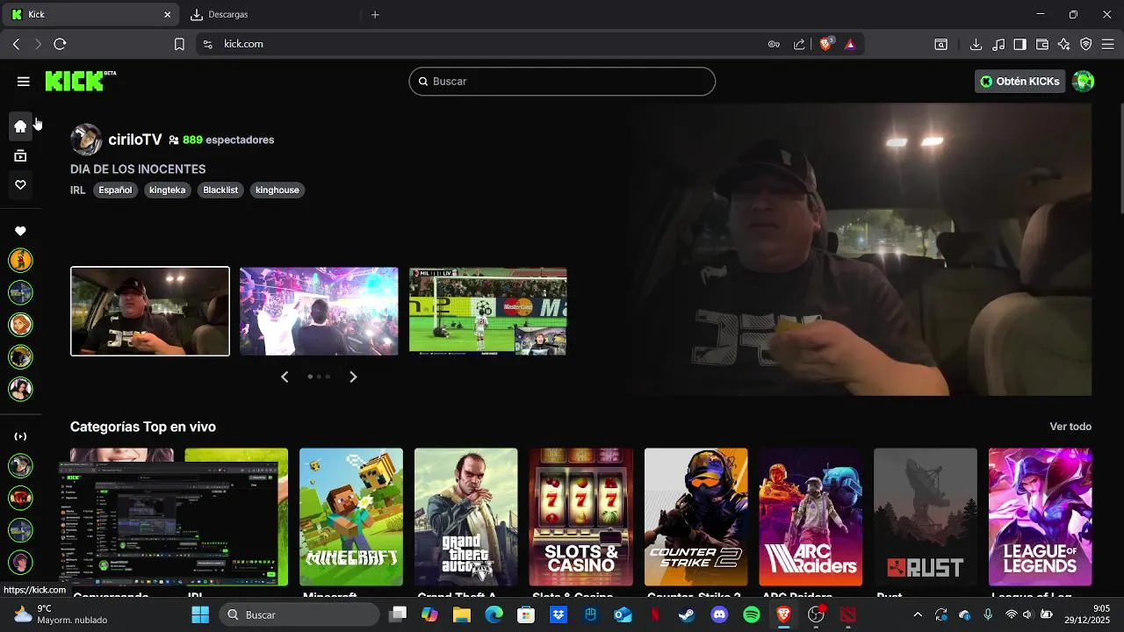
Task: Open ciriloTV channel name link
Action: 135,140
